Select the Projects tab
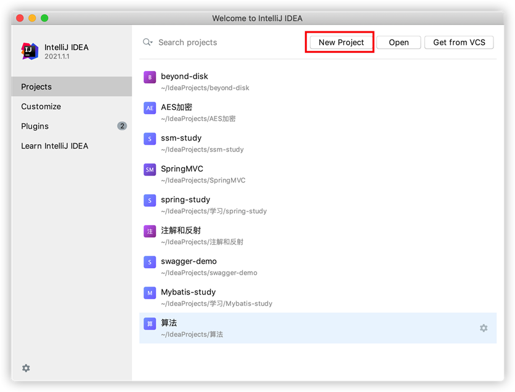The width and height of the screenshot is (515, 392). tap(71, 86)
